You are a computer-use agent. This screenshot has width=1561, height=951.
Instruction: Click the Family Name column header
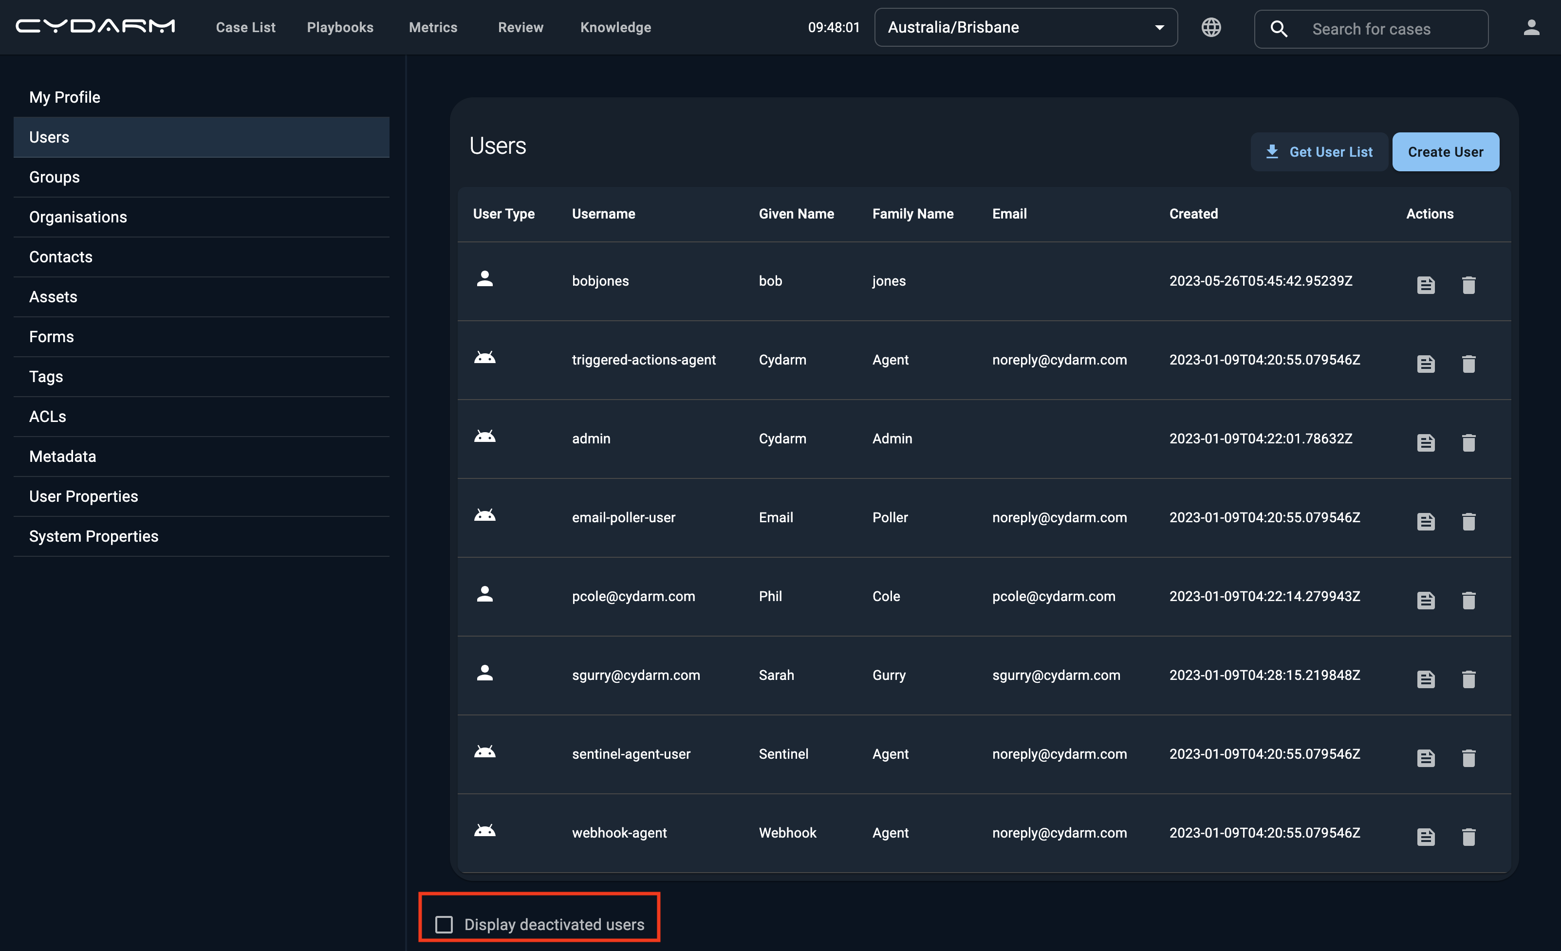(x=913, y=214)
